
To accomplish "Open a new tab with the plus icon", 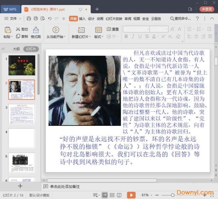I will [97, 9].
